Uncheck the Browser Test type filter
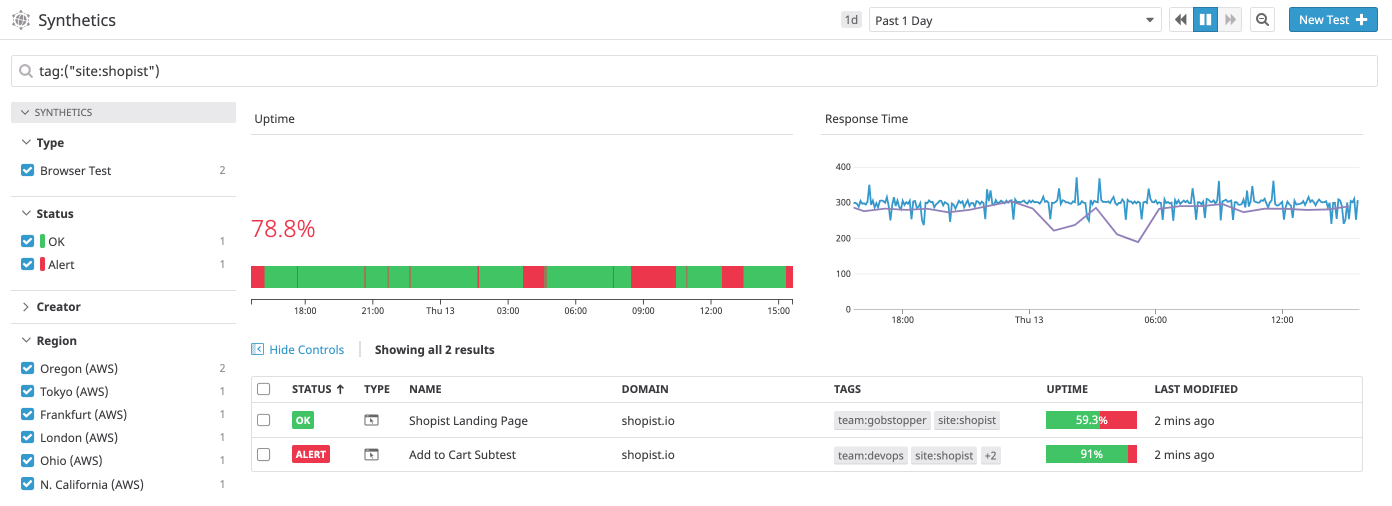This screenshot has height=506, width=1392. 27,170
